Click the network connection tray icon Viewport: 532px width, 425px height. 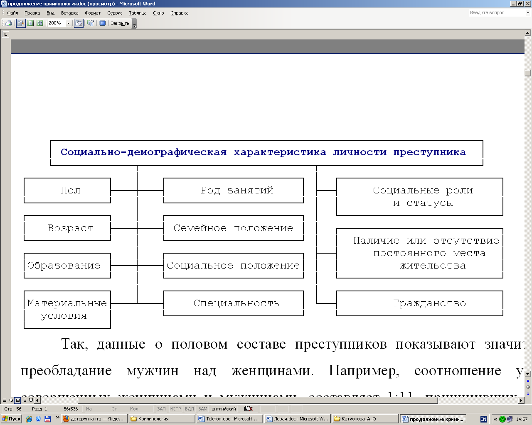(510, 419)
